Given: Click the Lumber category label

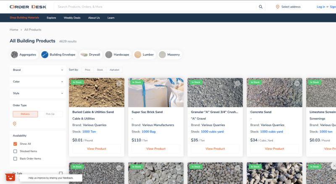Looking at the screenshot, I should (148, 54).
